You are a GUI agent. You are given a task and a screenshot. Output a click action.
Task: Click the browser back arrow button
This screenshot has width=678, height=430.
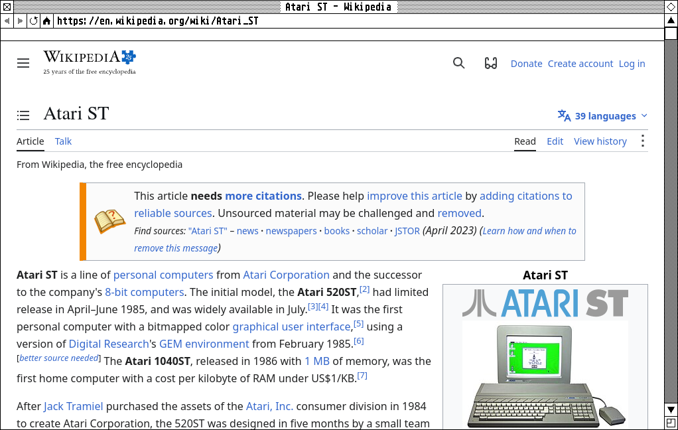click(7, 21)
